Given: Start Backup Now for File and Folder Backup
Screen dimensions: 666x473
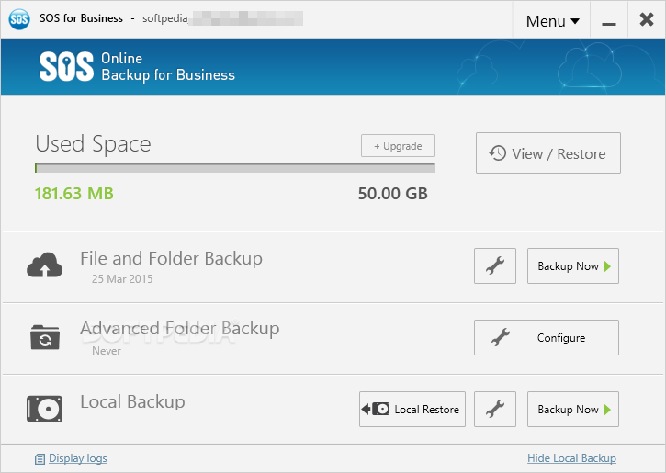Looking at the screenshot, I should pos(573,265).
